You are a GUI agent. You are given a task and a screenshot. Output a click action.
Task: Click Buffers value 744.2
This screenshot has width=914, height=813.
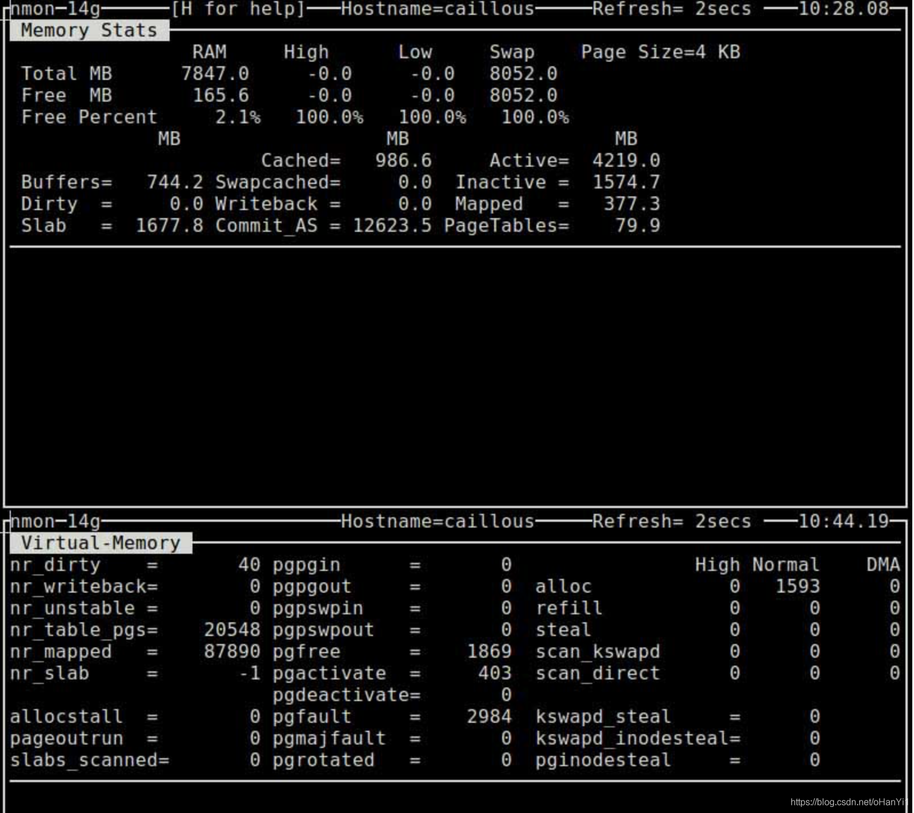tap(175, 182)
